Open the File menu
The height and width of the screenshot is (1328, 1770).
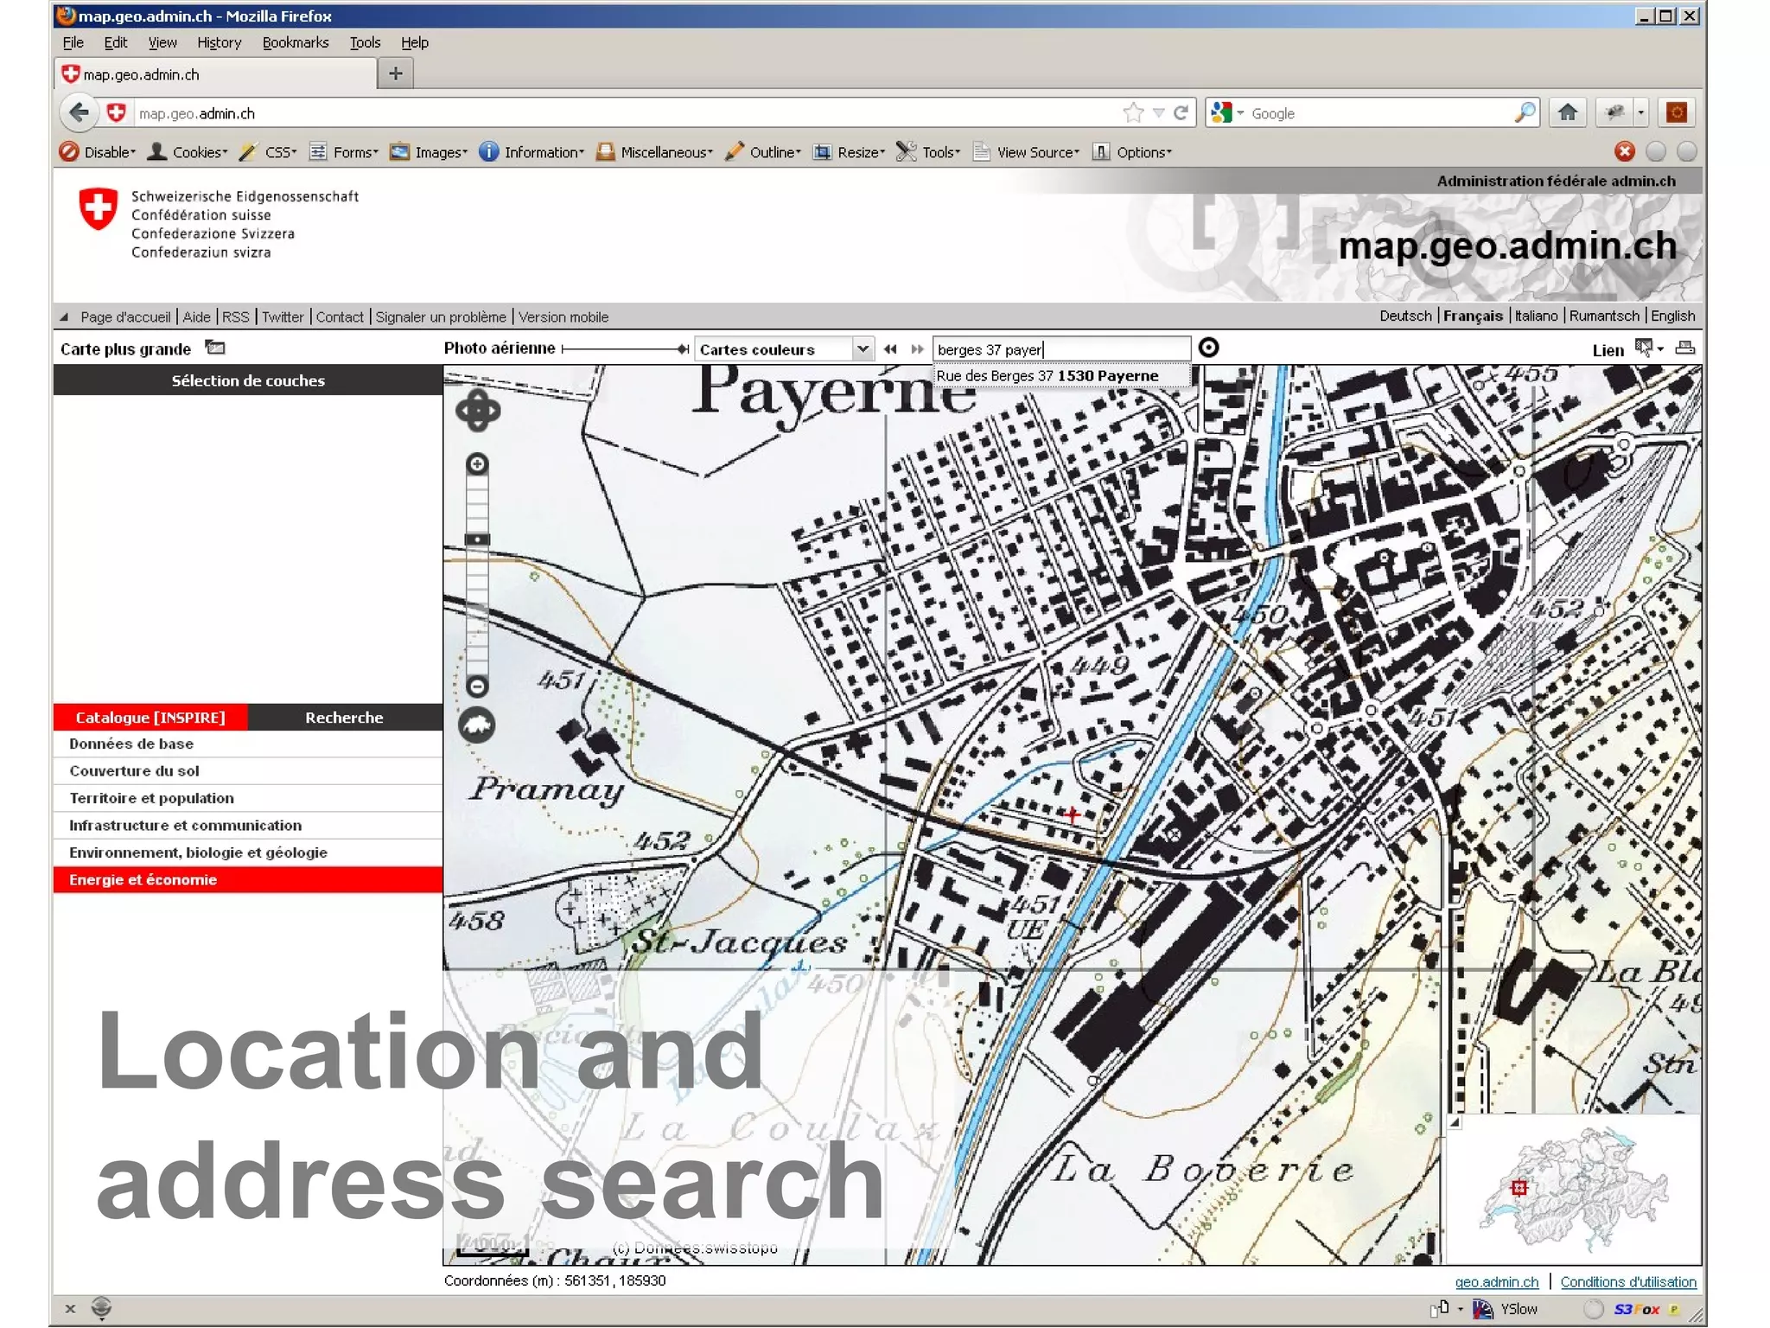tap(73, 42)
